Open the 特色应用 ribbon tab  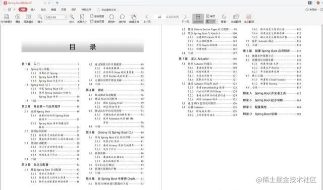click(x=86, y=10)
